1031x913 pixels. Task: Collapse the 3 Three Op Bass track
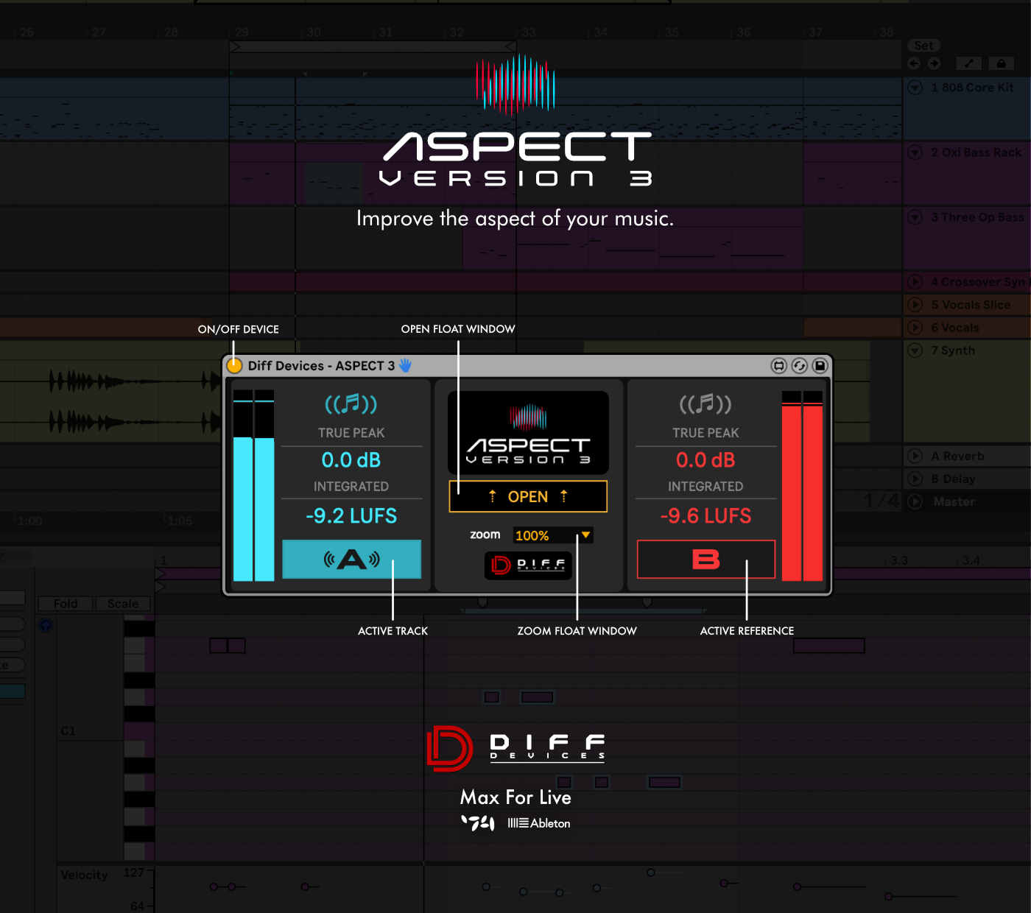915,217
